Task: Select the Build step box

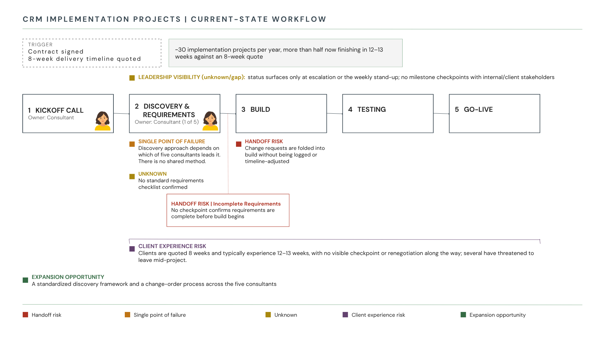Action: pos(281,113)
